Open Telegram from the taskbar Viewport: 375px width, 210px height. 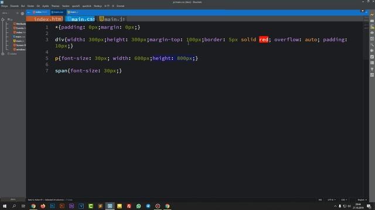[x=148, y=206]
